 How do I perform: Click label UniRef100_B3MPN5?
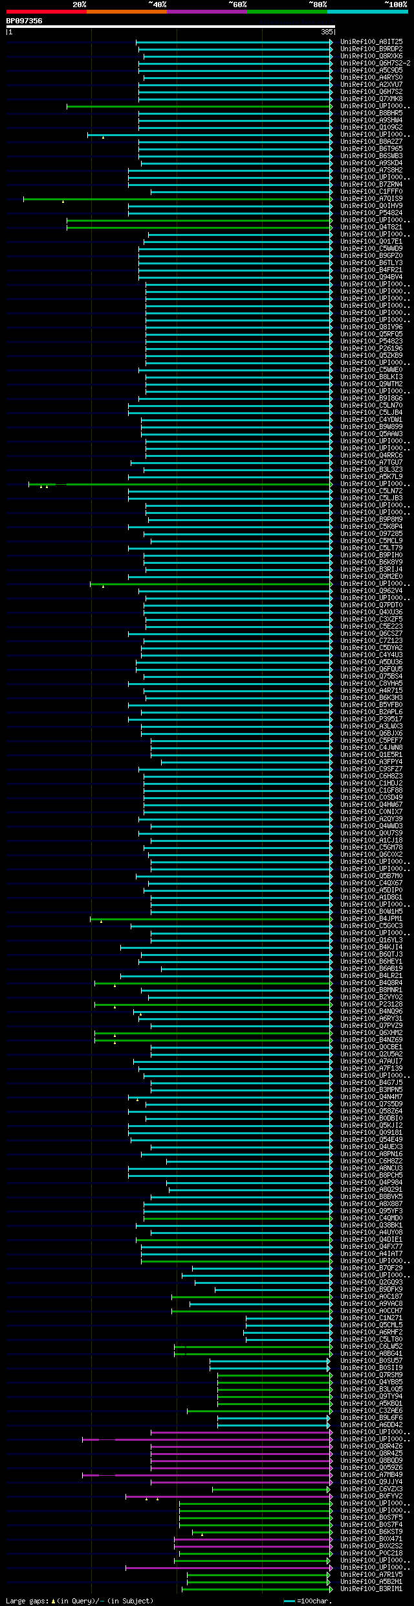[x=371, y=1089]
